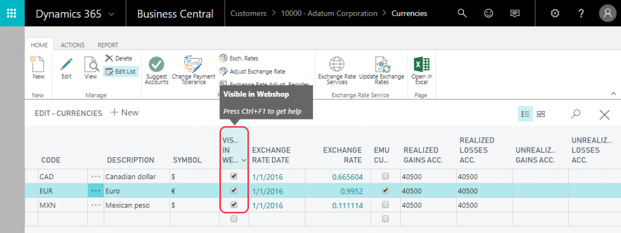This screenshot has height=233, width=621.
Task: Expand the Dynamics 365 dropdown
Action: 112,14
